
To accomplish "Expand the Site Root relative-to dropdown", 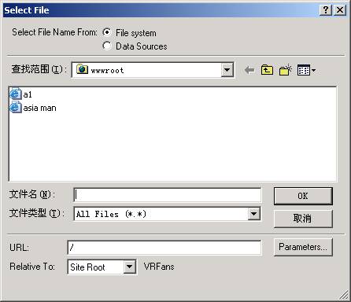I will [x=129, y=267].
